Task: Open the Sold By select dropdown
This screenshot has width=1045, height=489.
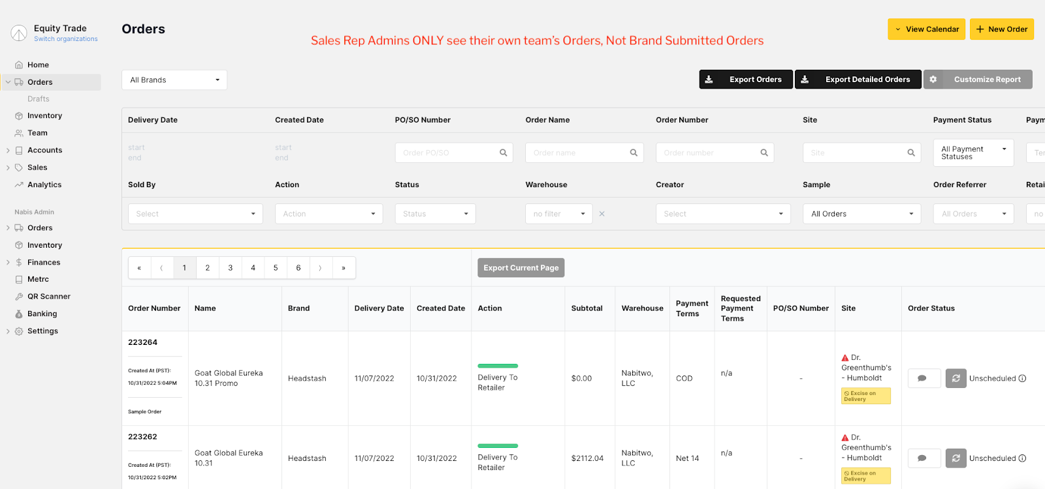Action: (195, 214)
